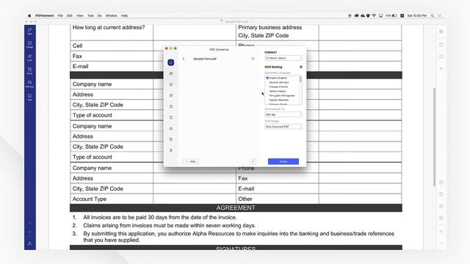Screen dimensions: 470x264
Task: Open the Tool menu
Action: (x=90, y=15)
